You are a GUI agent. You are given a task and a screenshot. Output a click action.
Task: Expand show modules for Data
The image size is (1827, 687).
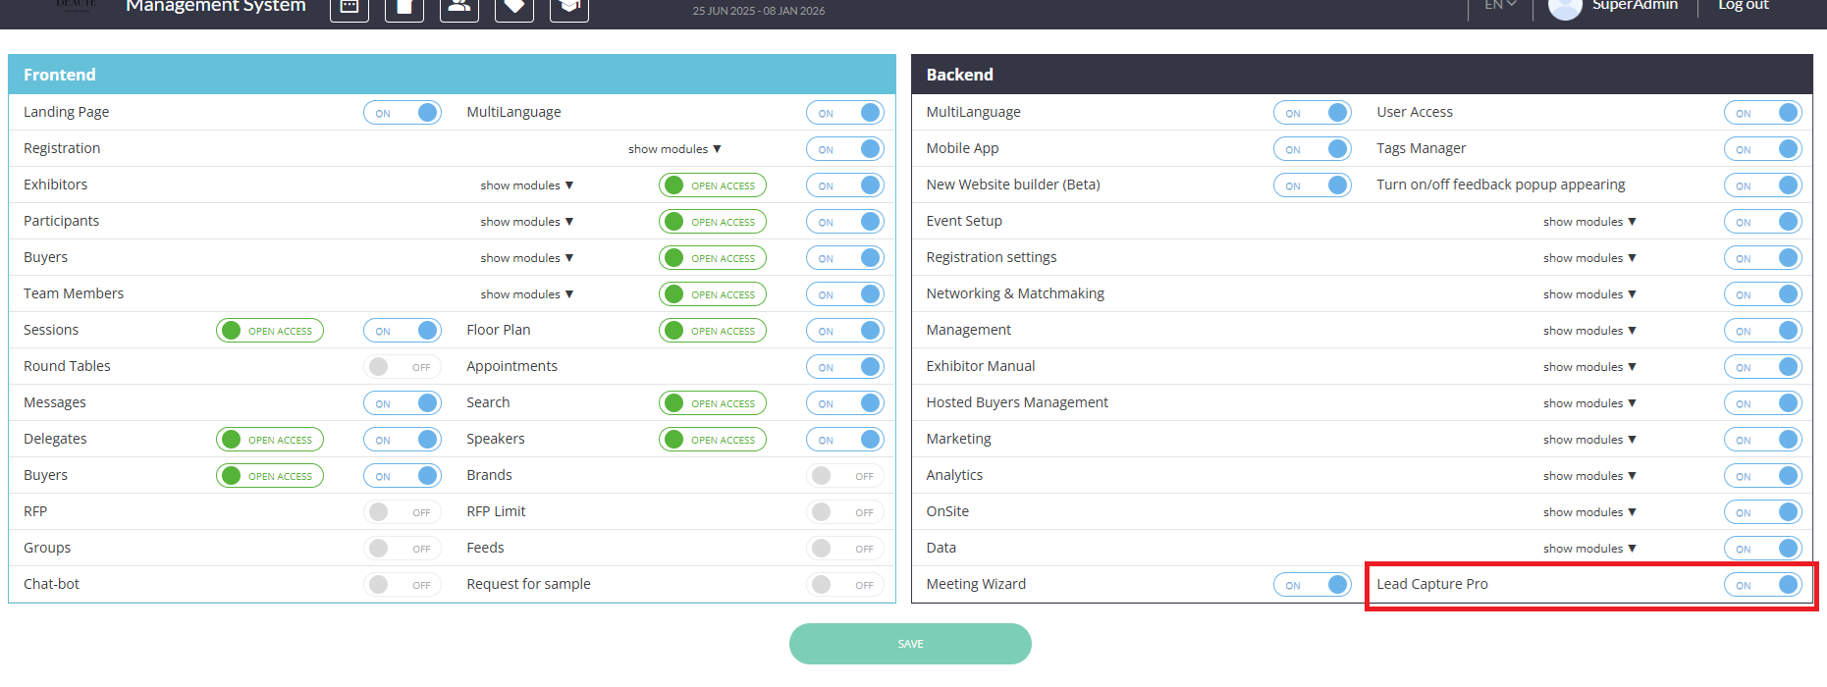tap(1590, 549)
